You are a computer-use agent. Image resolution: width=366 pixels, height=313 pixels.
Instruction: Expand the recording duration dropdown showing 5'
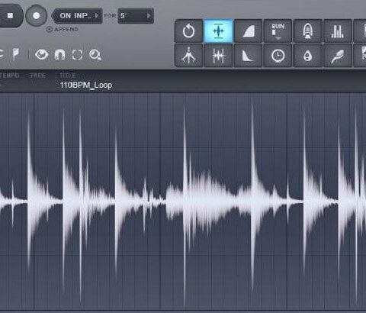click(x=136, y=16)
